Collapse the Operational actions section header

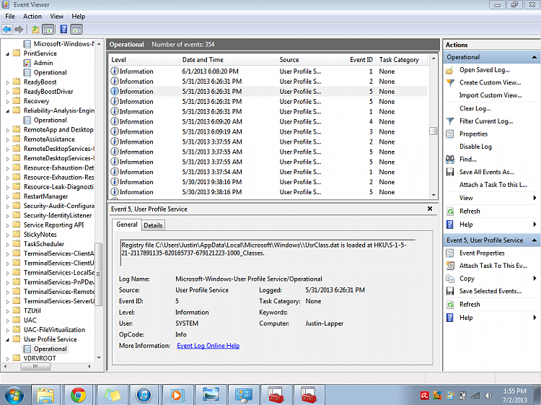click(x=534, y=57)
